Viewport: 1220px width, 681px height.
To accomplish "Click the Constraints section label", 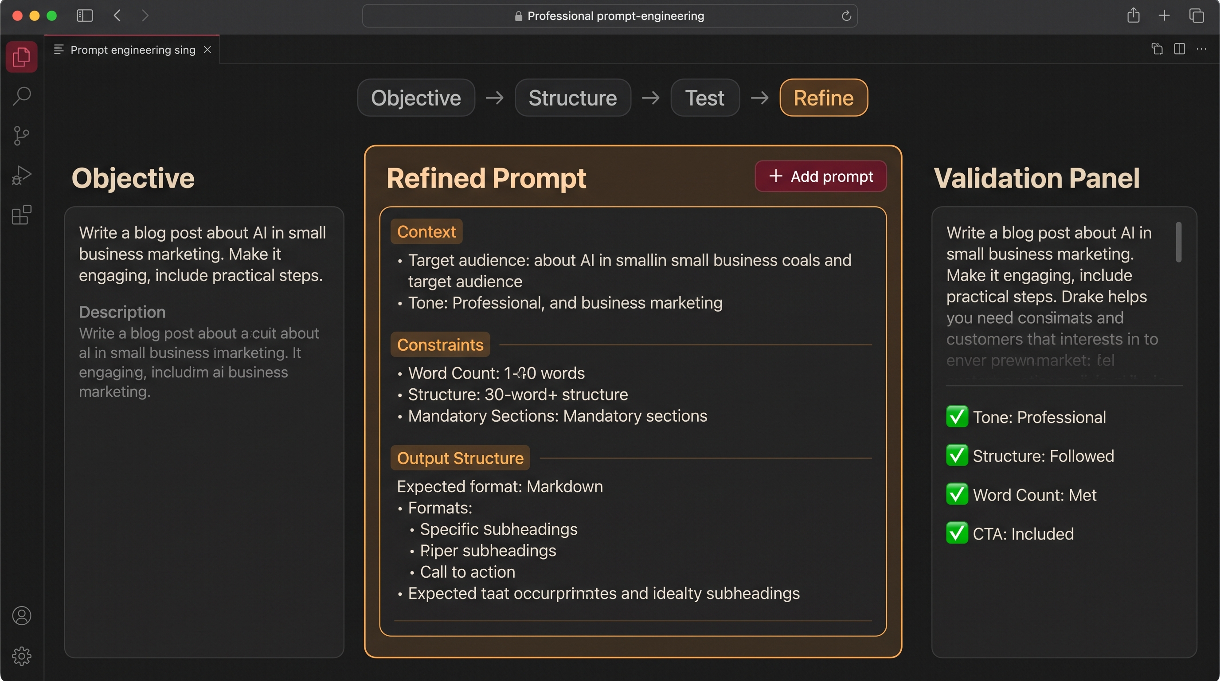I will coord(440,345).
